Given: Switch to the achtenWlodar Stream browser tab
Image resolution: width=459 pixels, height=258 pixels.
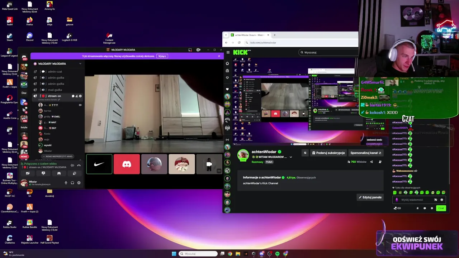Looking at the screenshot, I should point(250,35).
